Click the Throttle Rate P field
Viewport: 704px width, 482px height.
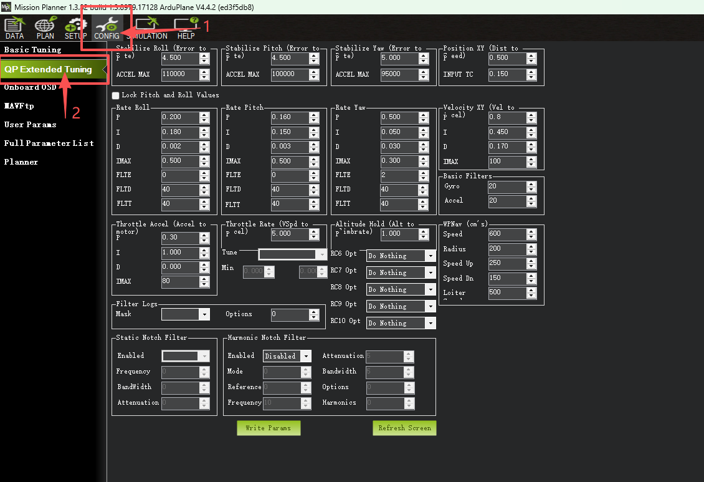coord(290,234)
